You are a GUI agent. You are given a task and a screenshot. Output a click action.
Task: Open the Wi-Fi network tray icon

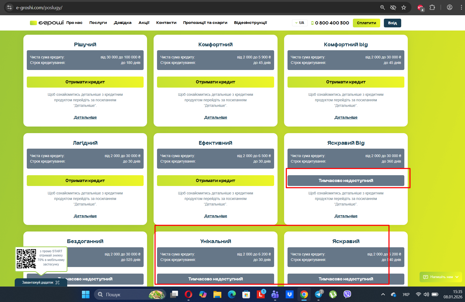pyautogui.click(x=418, y=294)
